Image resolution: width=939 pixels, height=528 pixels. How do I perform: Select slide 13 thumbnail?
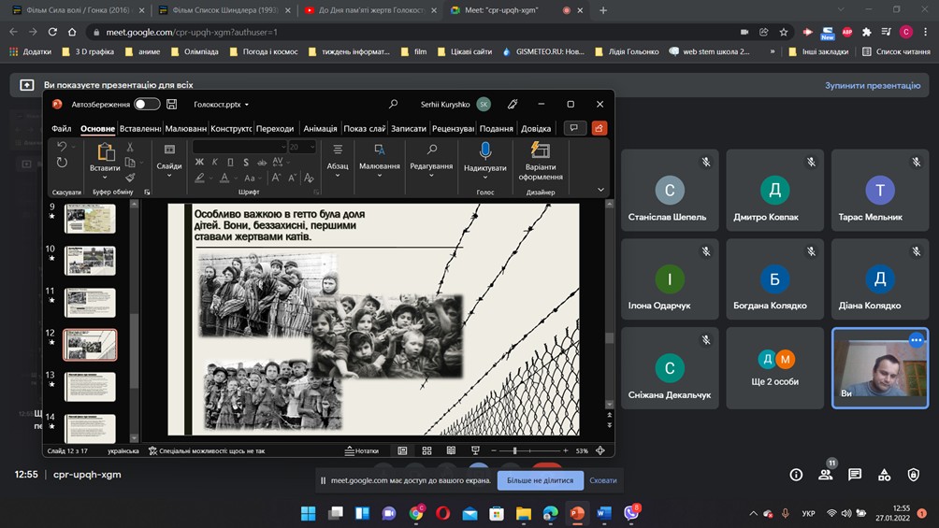click(90, 387)
